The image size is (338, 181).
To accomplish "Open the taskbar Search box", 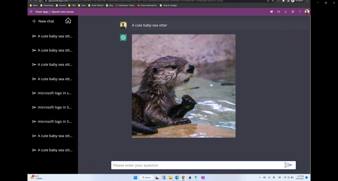I will coord(146,178).
